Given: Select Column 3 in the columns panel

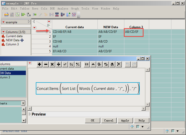Looking at the screenshot, I should click(x=12, y=44).
